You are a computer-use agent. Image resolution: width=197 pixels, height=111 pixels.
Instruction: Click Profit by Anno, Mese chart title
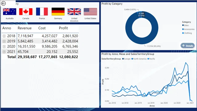pos(128,54)
